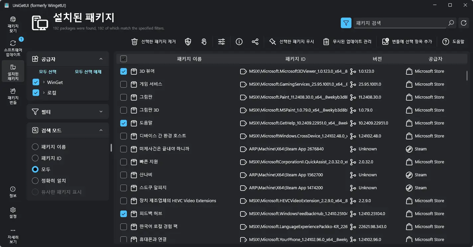Open installation options sliders icon
Image resolution: width=473 pixels, height=247 pixels.
(222, 41)
